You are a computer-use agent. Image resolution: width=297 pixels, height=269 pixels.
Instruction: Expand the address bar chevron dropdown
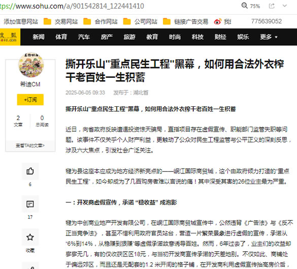coord(284,6)
